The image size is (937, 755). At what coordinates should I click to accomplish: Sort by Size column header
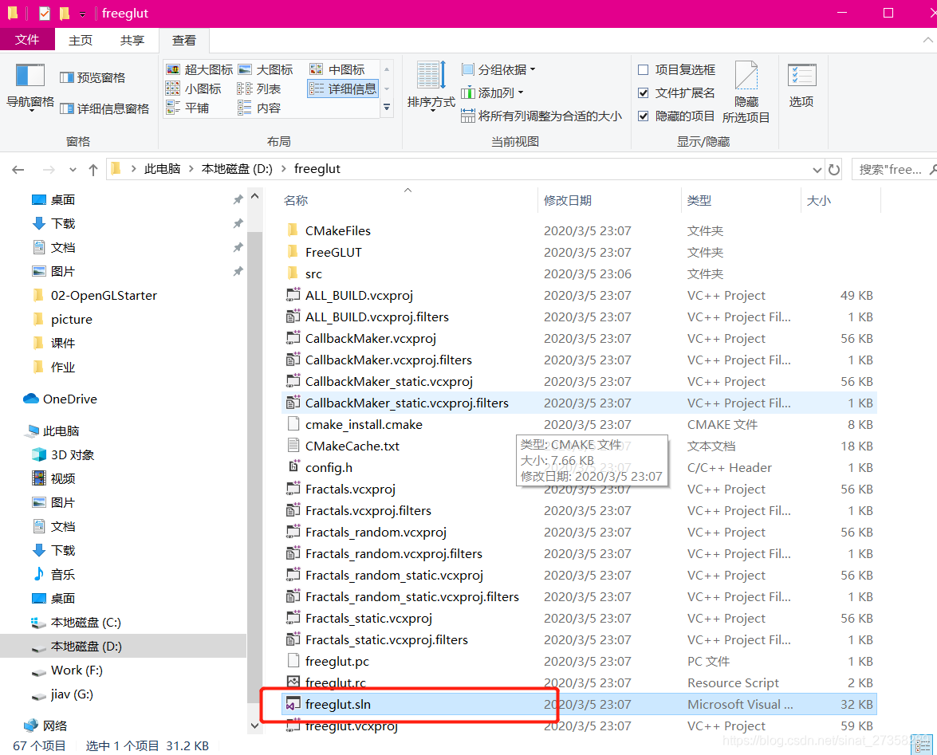[x=841, y=201]
